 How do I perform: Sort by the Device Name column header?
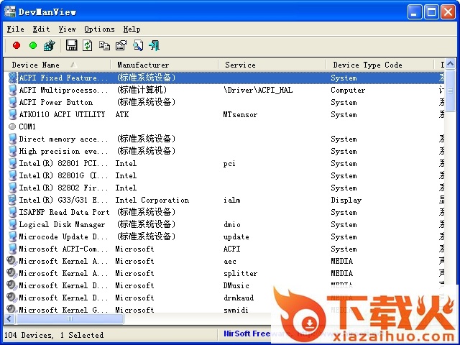(57, 65)
